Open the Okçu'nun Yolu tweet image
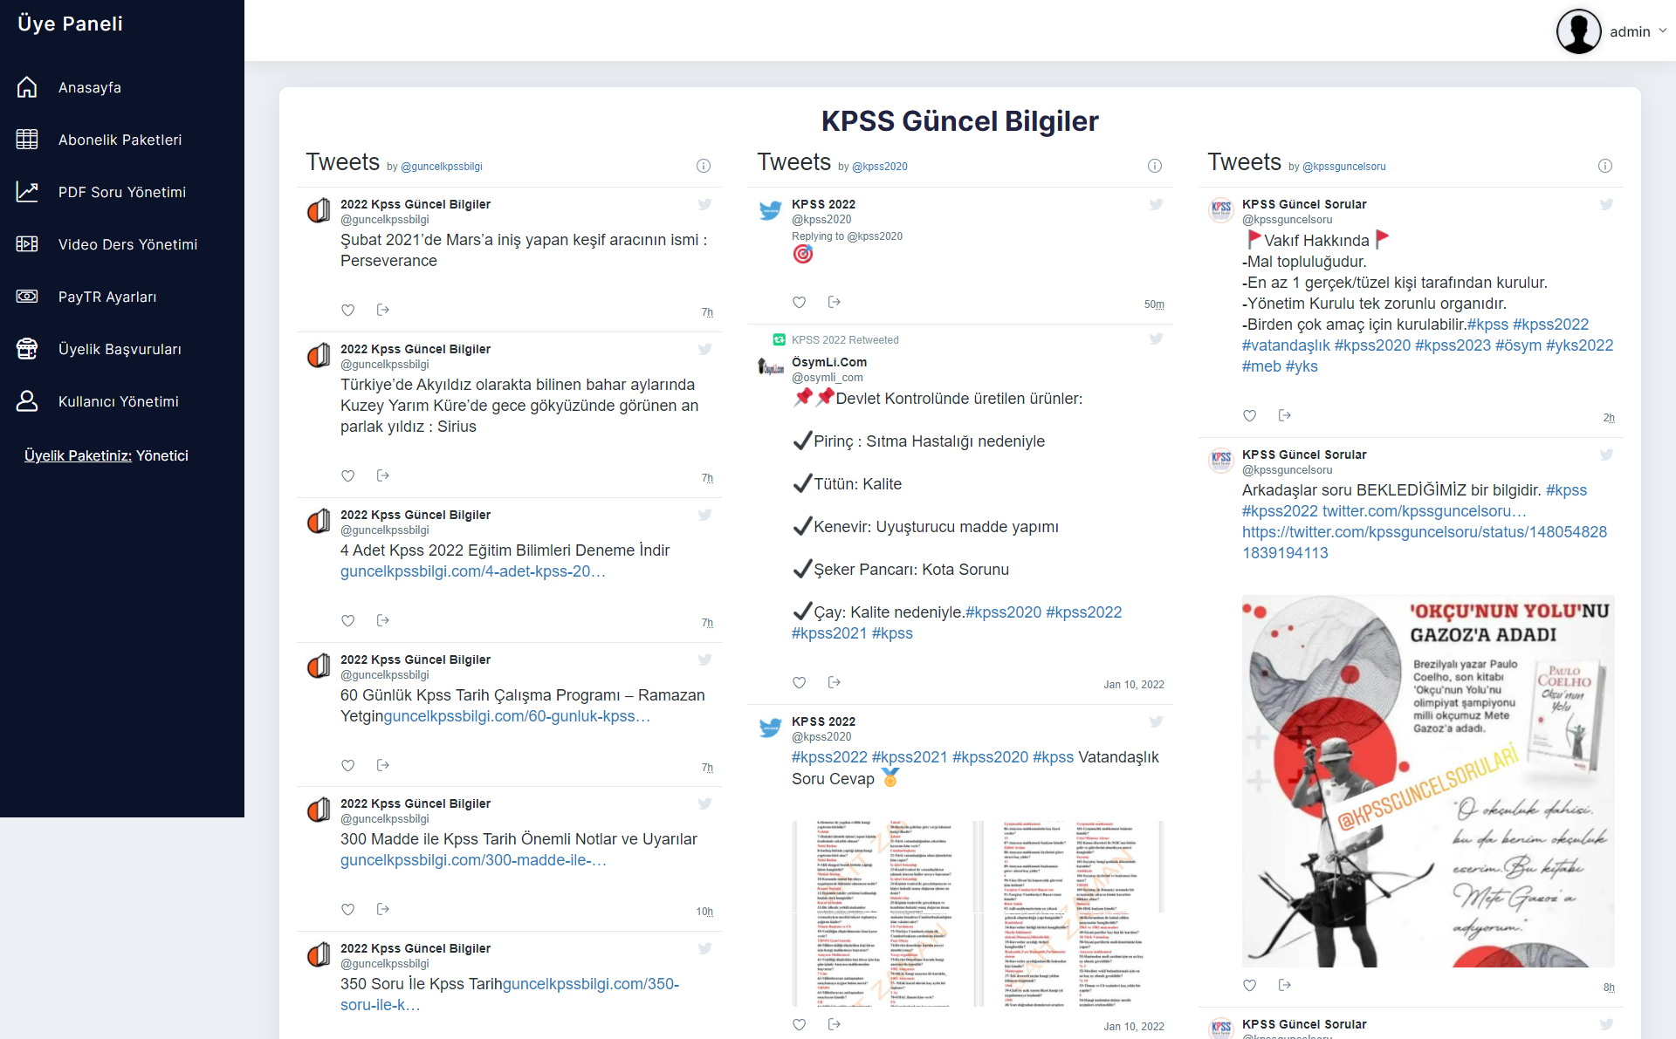 coord(1428,781)
